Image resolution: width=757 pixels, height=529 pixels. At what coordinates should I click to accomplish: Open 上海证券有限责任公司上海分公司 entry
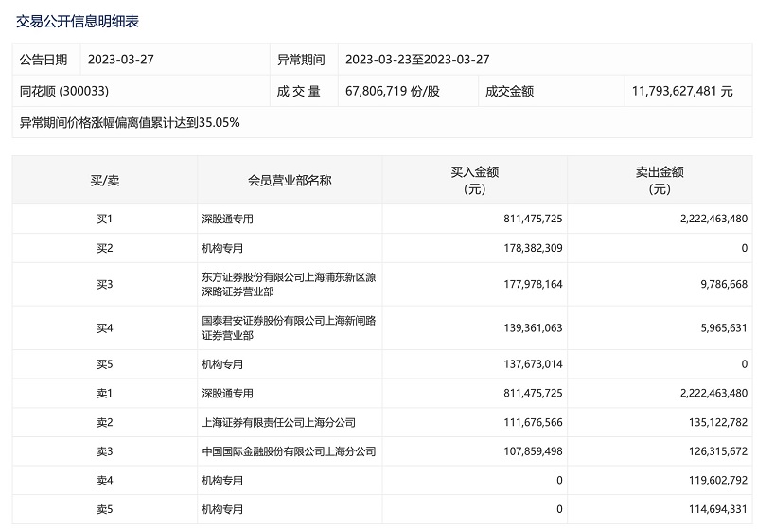[x=278, y=422]
